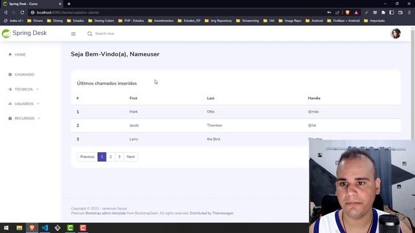415x233 pixels.
Task: Open the extensions puzzle icon
Action: coord(383,12)
